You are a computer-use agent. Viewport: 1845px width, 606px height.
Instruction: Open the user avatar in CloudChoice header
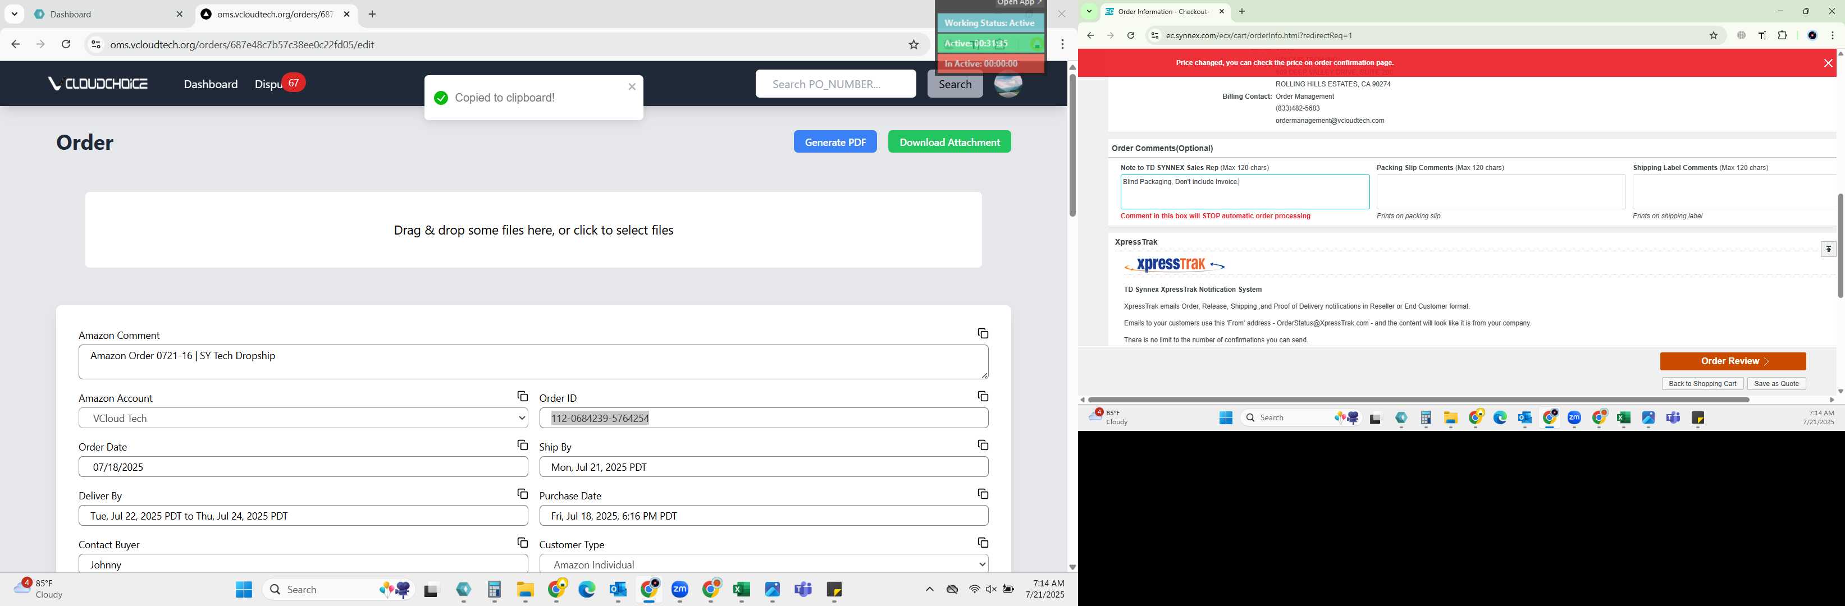click(x=1008, y=84)
